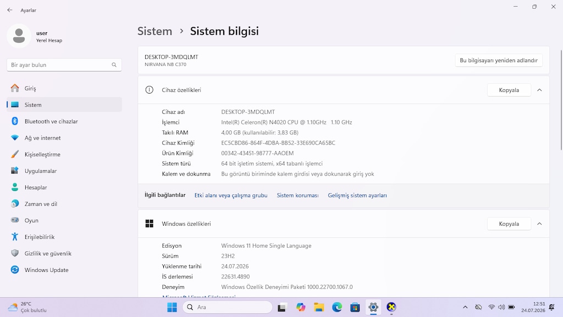This screenshot has height=317, width=563.
Task: Go to Windows Update page
Action: point(64,270)
